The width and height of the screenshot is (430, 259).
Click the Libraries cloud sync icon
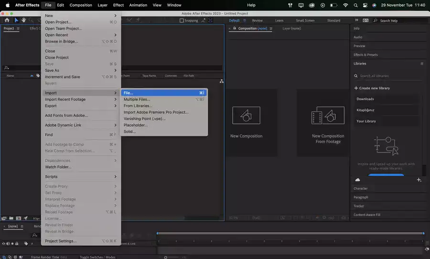[357, 180]
